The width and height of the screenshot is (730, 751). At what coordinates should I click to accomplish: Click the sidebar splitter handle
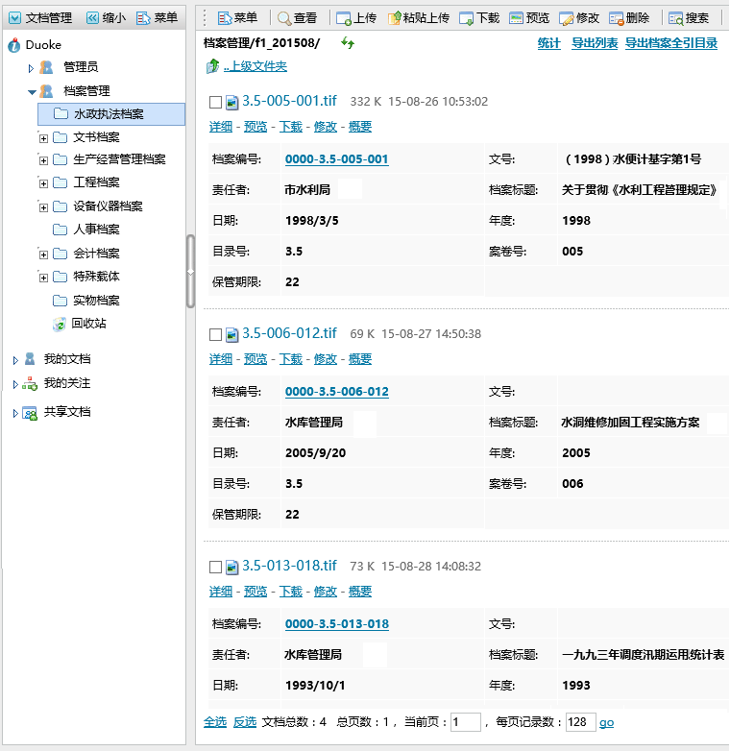pos(190,271)
